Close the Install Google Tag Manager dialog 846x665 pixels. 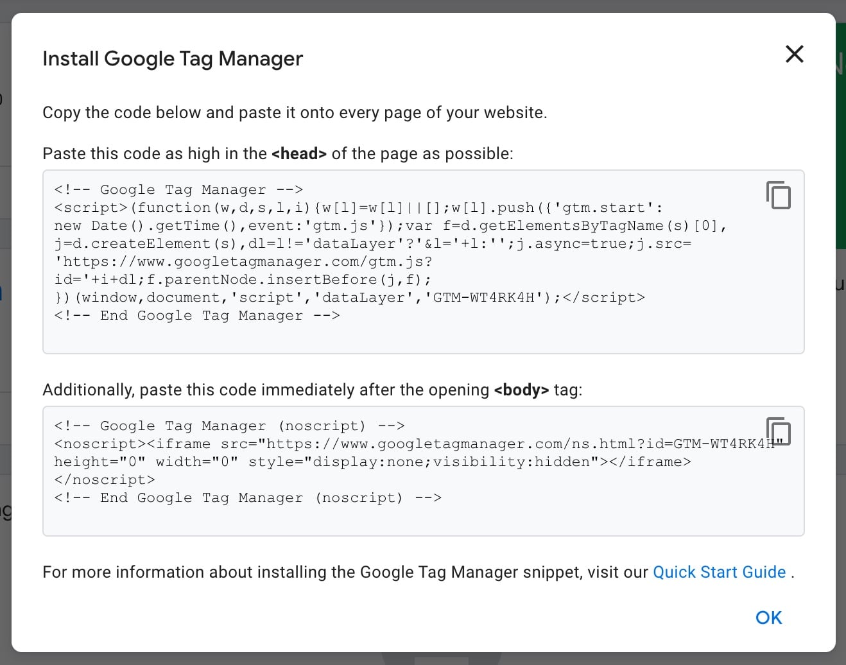(794, 55)
